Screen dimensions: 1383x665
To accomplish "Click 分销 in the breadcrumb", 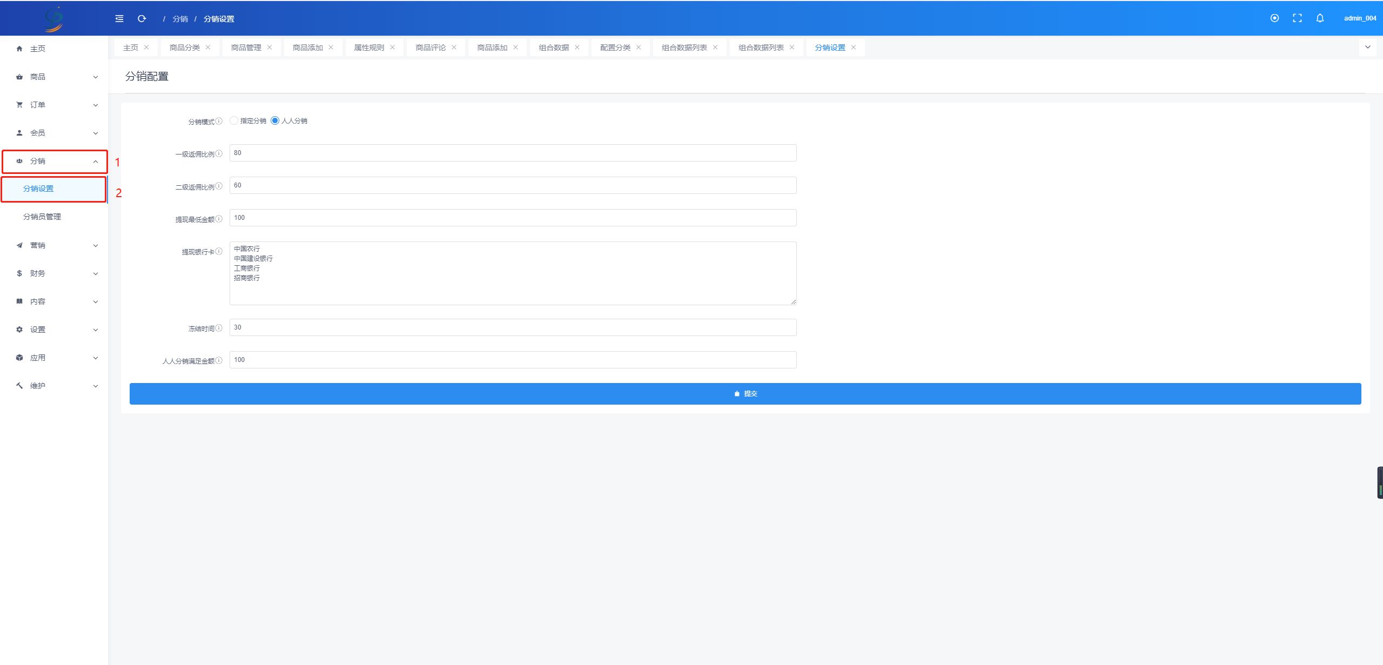I will pos(180,19).
